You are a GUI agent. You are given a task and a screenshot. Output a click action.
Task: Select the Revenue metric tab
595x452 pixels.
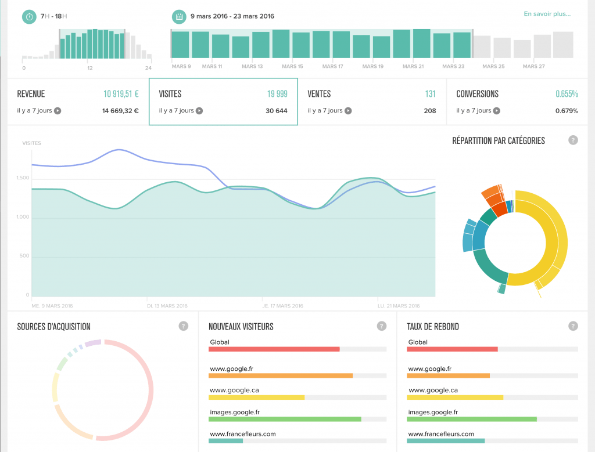pyautogui.click(x=78, y=102)
